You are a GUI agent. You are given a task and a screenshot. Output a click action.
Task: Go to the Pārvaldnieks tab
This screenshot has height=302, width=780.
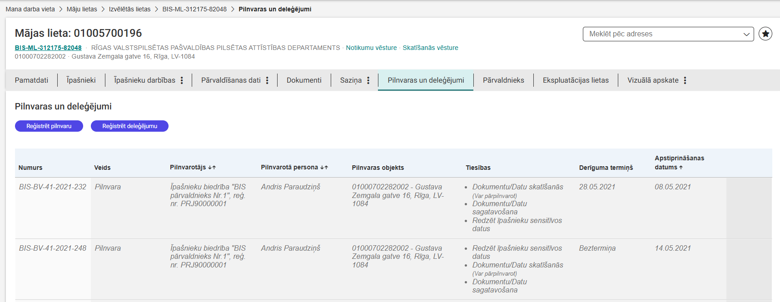pyautogui.click(x=503, y=80)
